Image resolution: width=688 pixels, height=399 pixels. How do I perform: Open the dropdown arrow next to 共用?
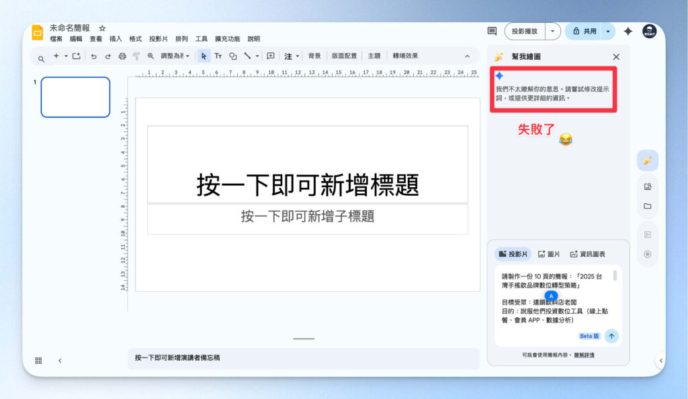[x=609, y=32]
